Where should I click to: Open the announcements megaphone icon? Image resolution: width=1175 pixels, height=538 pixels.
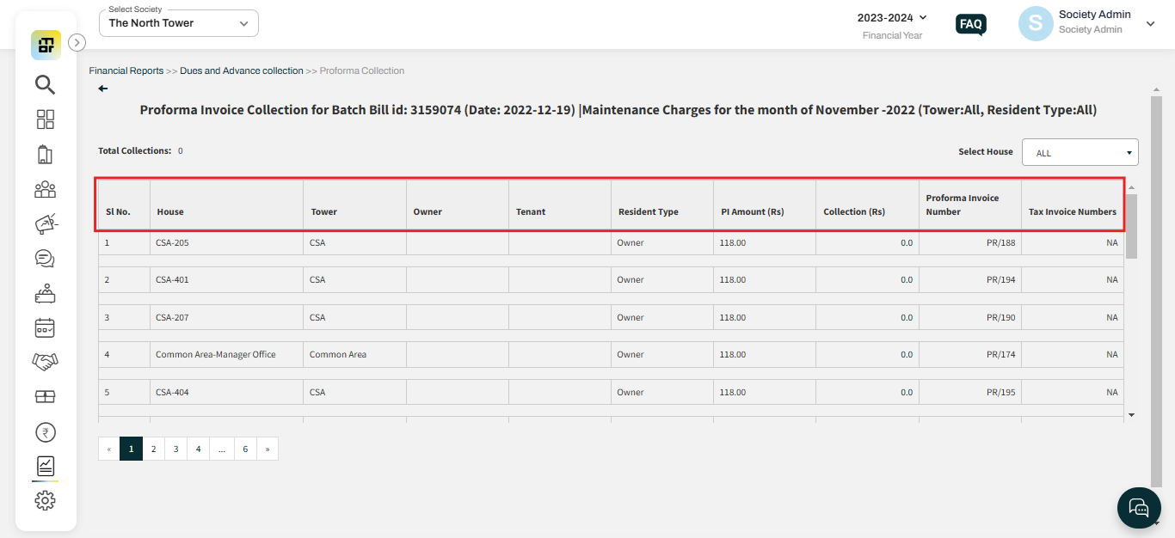[45, 224]
